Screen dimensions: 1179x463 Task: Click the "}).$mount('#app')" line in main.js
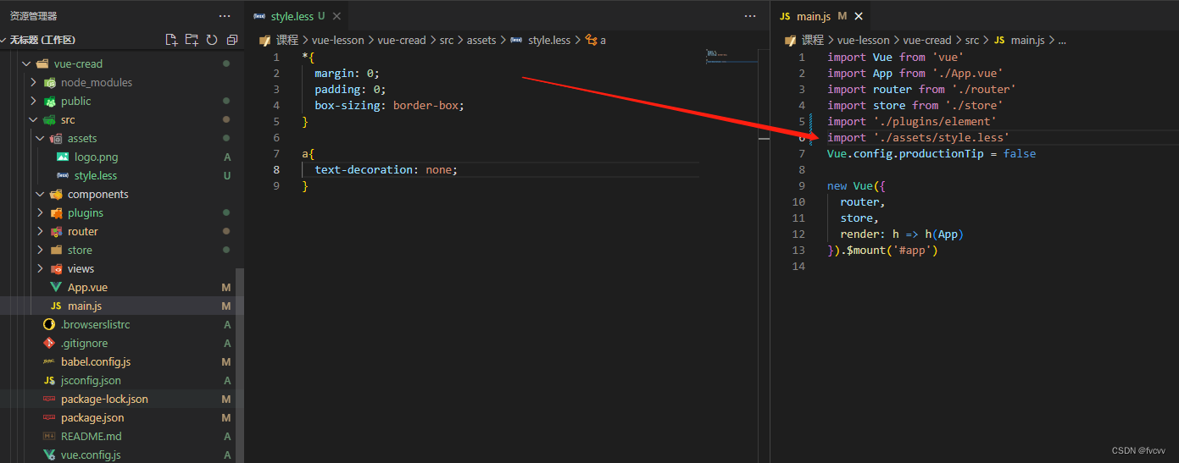click(x=882, y=250)
